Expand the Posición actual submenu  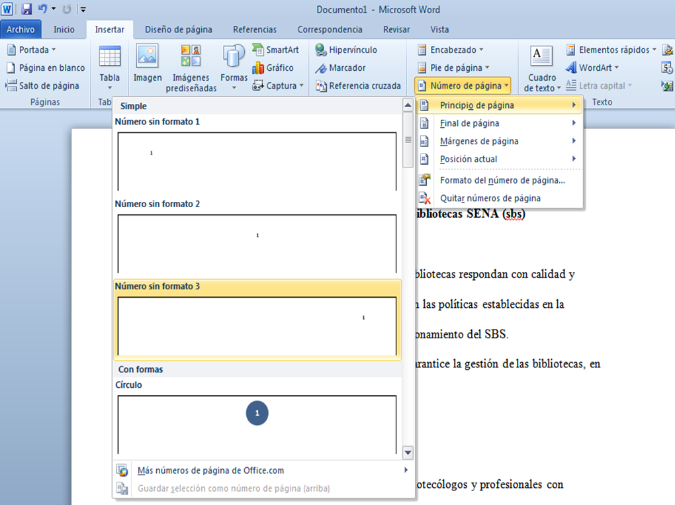click(500, 160)
